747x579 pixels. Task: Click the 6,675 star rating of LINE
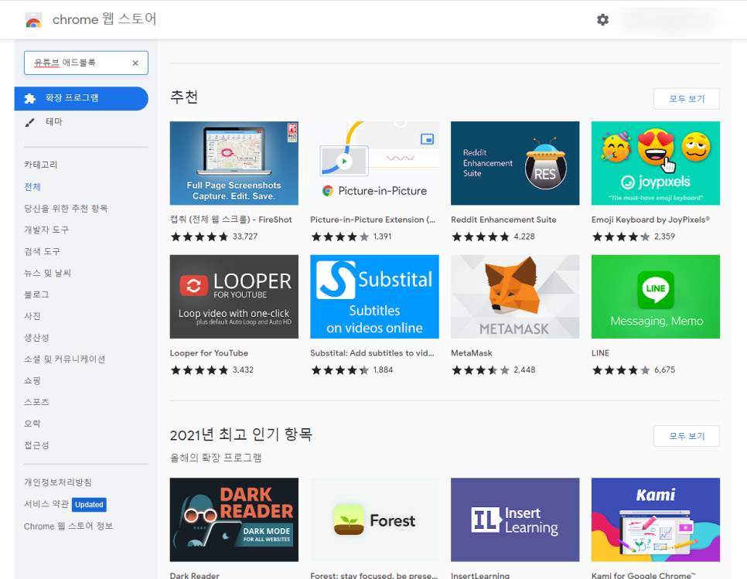coord(633,370)
